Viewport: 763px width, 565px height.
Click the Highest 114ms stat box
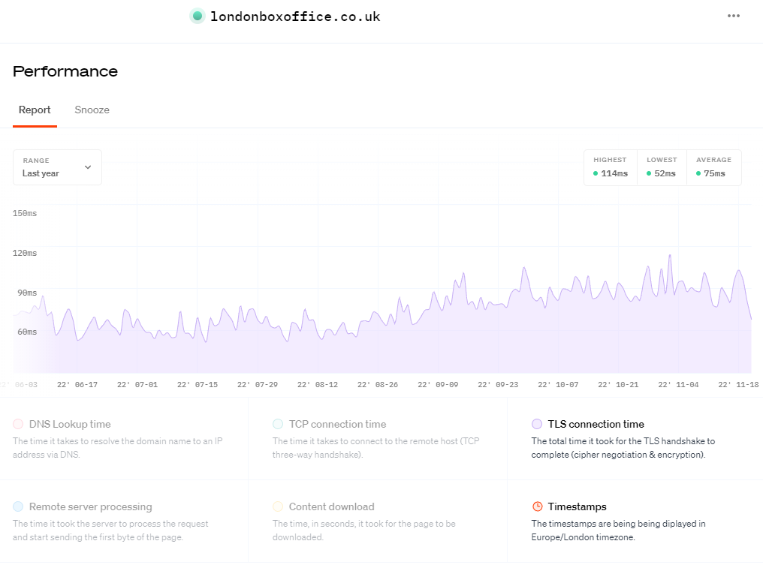click(x=610, y=167)
